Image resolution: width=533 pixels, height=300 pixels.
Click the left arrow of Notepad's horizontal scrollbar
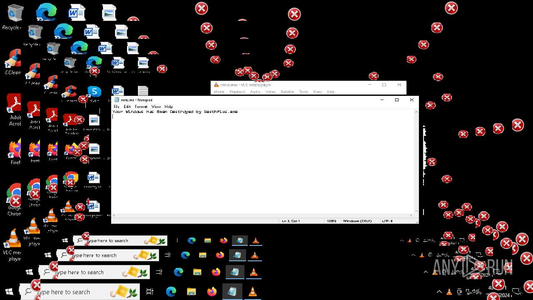tap(114, 215)
